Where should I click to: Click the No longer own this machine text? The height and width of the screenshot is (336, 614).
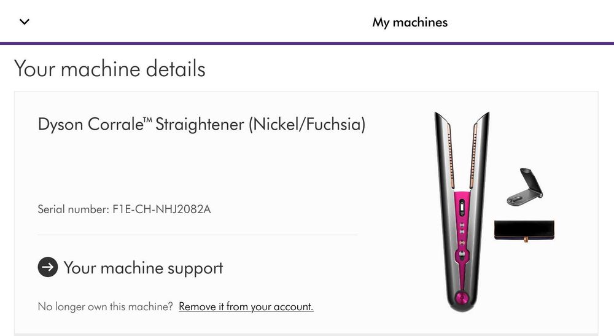pyautogui.click(x=106, y=307)
